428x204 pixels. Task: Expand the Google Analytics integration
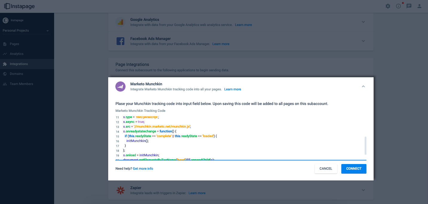[363, 22]
